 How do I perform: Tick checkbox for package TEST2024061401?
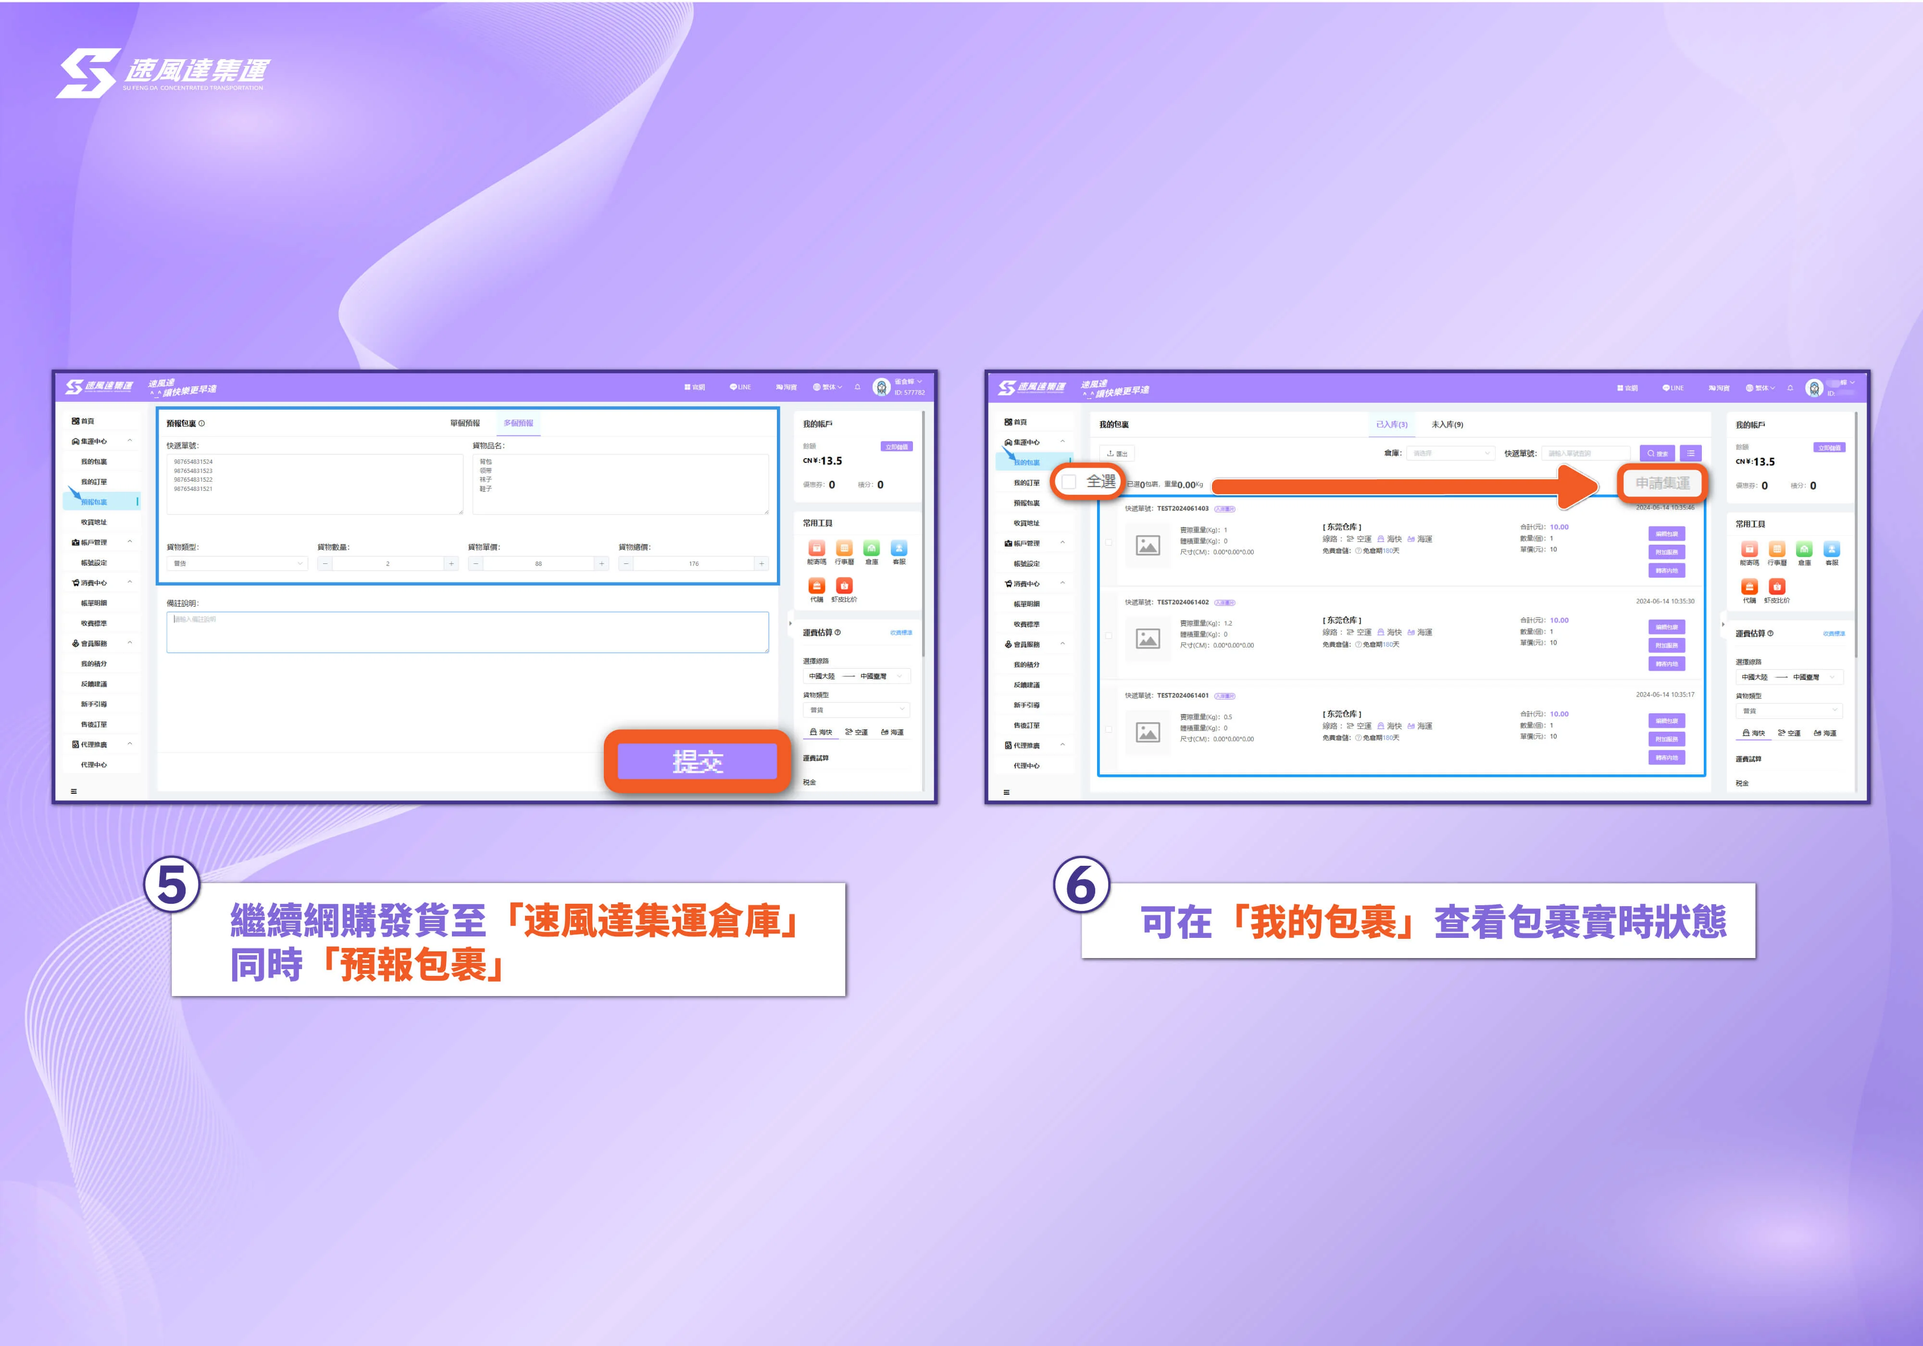tap(1109, 730)
